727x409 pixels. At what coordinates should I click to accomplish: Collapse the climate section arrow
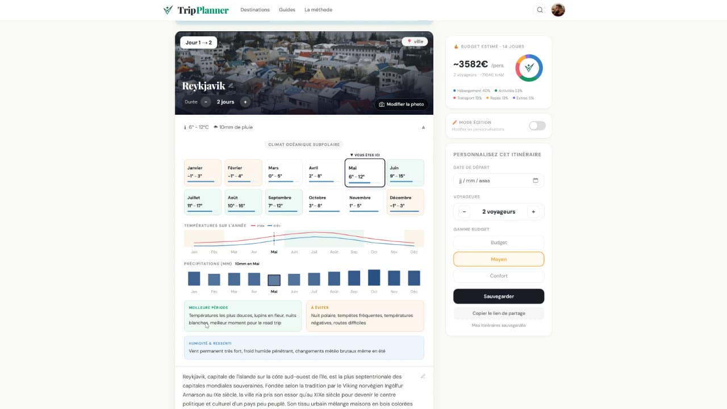[x=423, y=127]
